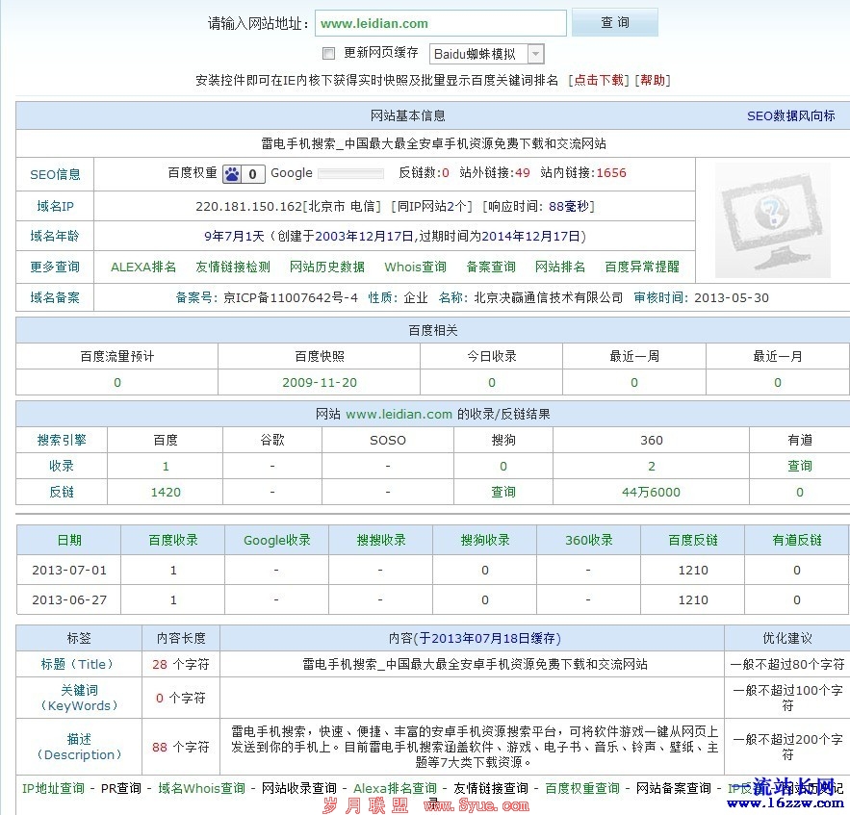Image resolution: width=850 pixels, height=815 pixels.
Task: Click the 京ICP备11007642号-4 record number
Action: click(x=291, y=297)
